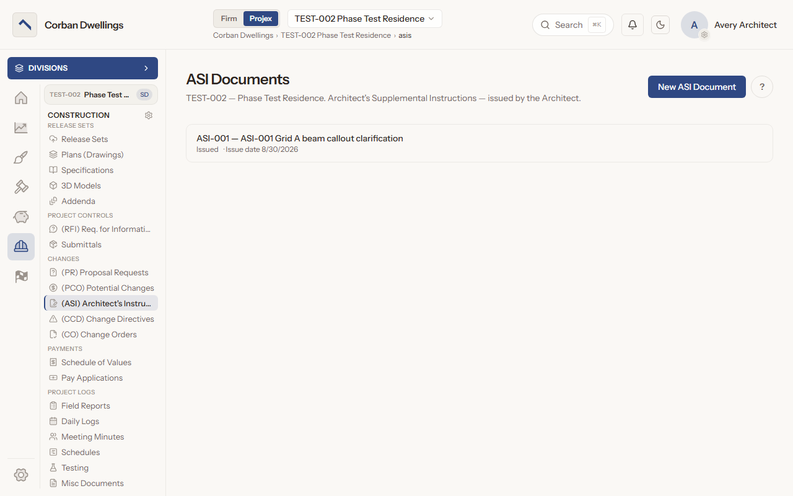Click the avatar circle with letter A

[x=694, y=25]
